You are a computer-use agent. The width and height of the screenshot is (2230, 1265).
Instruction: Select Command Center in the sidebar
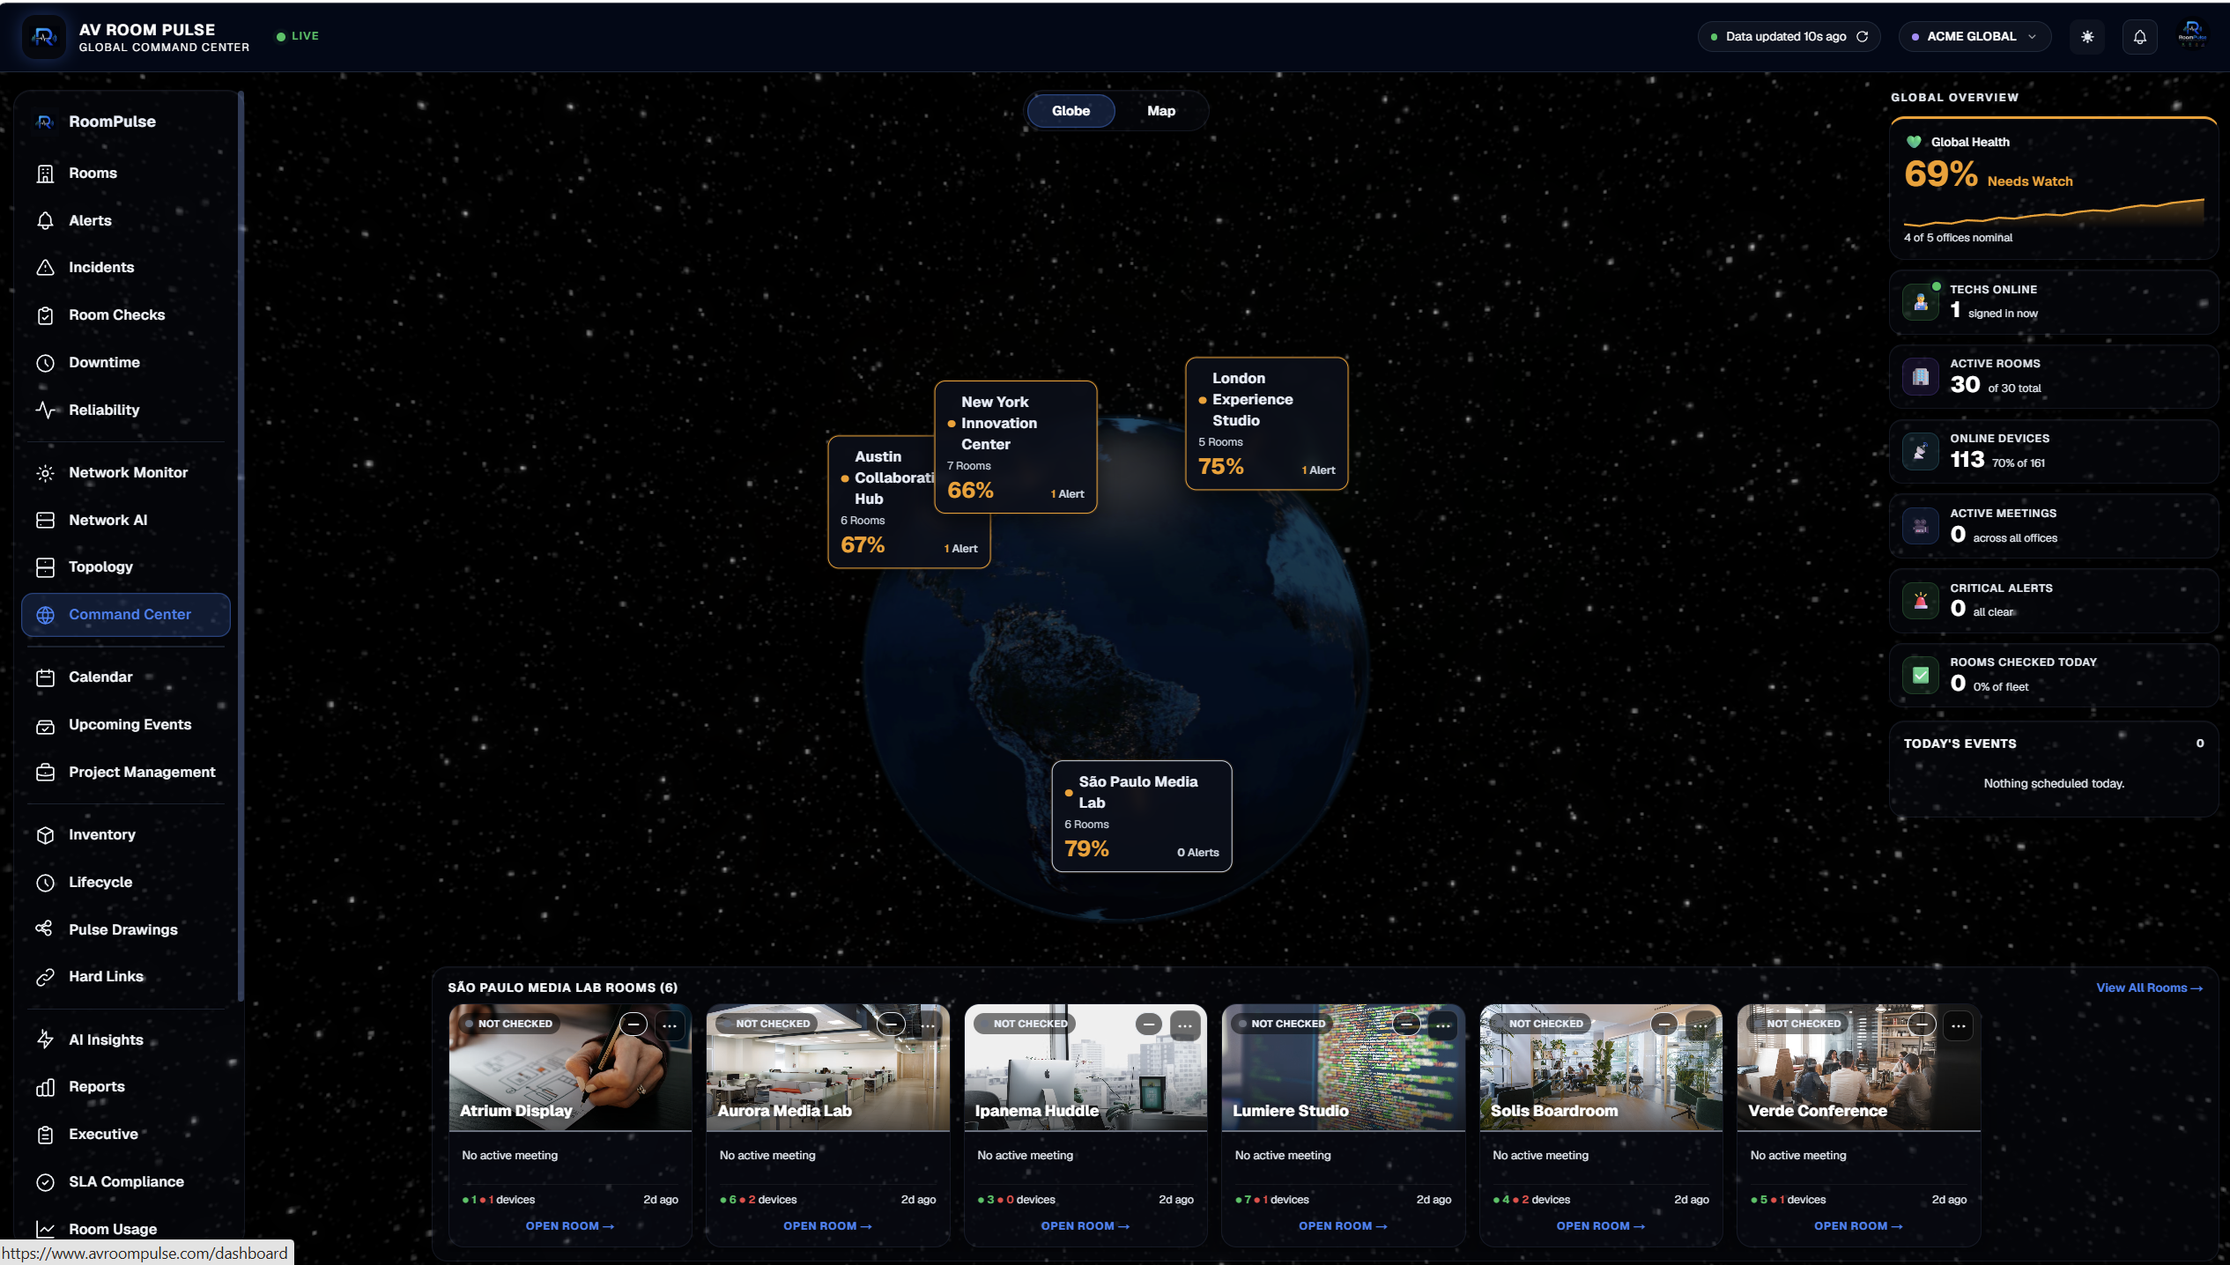click(x=126, y=615)
